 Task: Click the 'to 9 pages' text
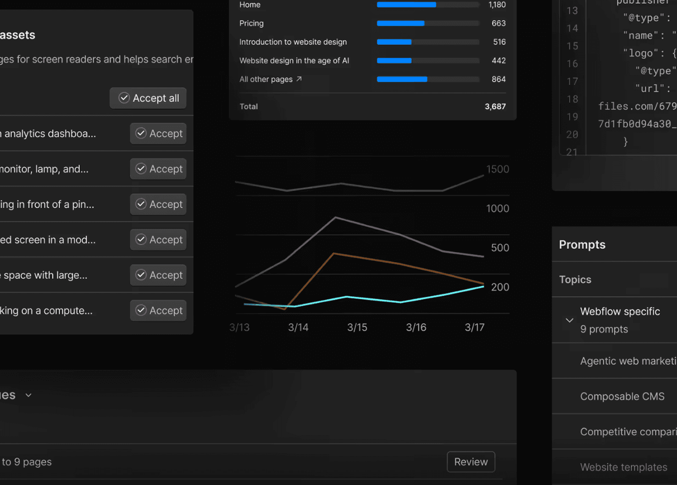(x=27, y=462)
